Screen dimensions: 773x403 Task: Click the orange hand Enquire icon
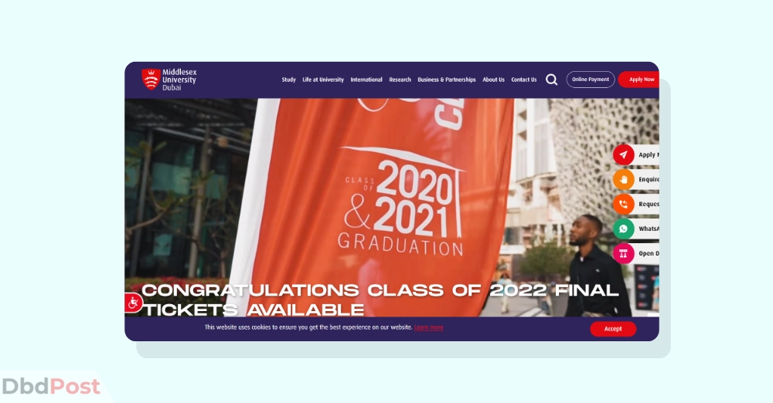(623, 179)
